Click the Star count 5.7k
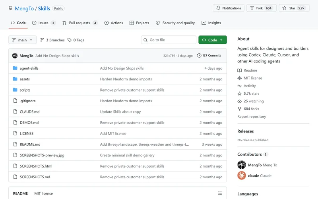The height and width of the screenshot is (199, 318). coord(301,8)
